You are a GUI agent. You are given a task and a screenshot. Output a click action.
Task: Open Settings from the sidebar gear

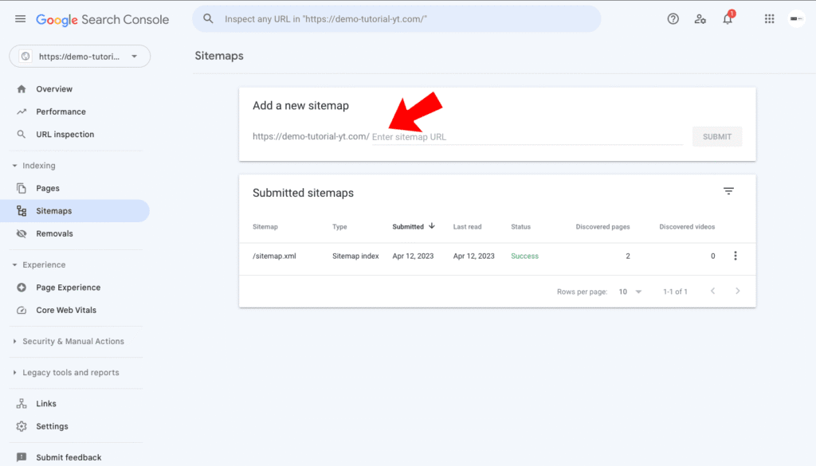(53, 426)
